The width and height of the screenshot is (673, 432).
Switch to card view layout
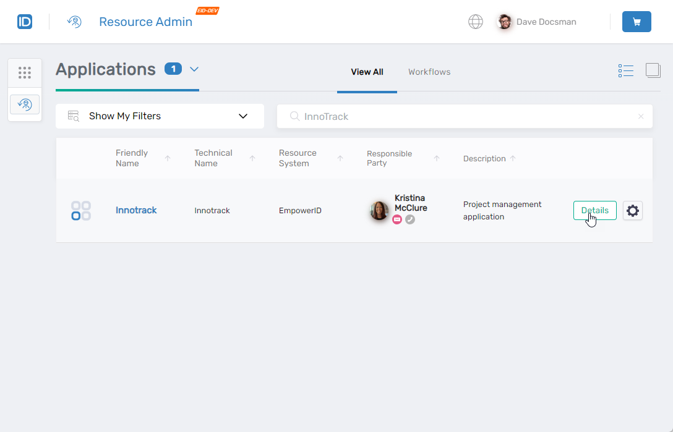click(653, 70)
